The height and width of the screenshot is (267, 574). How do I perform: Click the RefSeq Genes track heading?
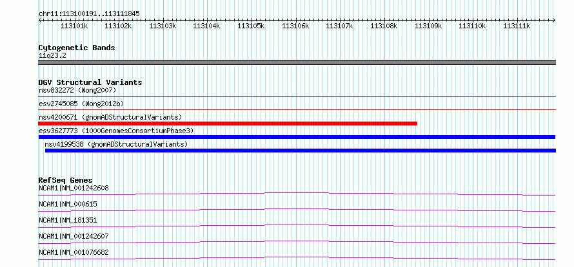[x=66, y=180]
